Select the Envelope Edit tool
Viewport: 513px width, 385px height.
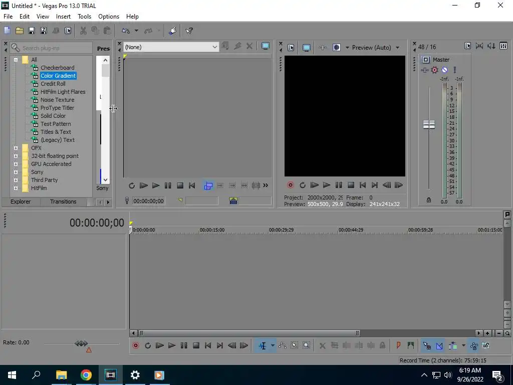click(282, 346)
